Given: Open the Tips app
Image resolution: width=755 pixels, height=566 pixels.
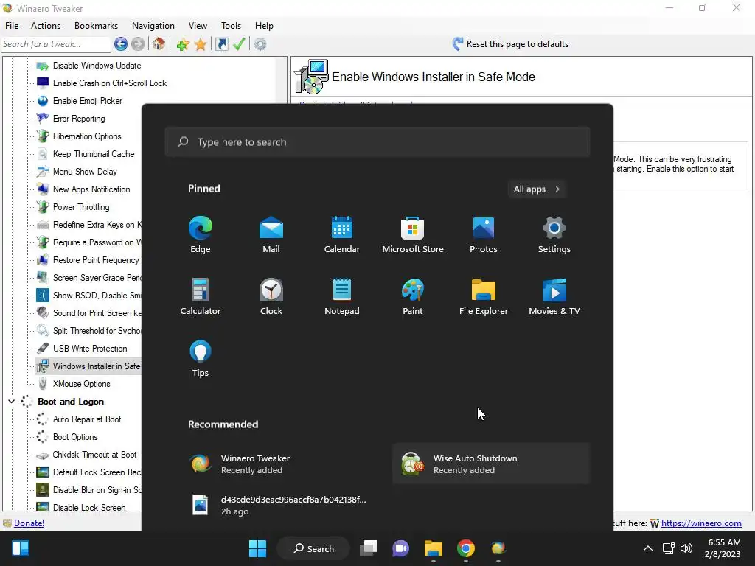Looking at the screenshot, I should coord(201,359).
